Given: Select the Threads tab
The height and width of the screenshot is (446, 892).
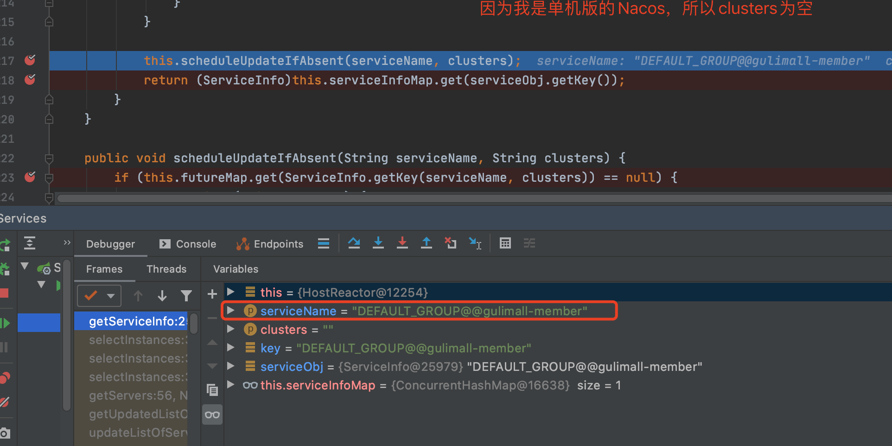Looking at the screenshot, I should (166, 269).
